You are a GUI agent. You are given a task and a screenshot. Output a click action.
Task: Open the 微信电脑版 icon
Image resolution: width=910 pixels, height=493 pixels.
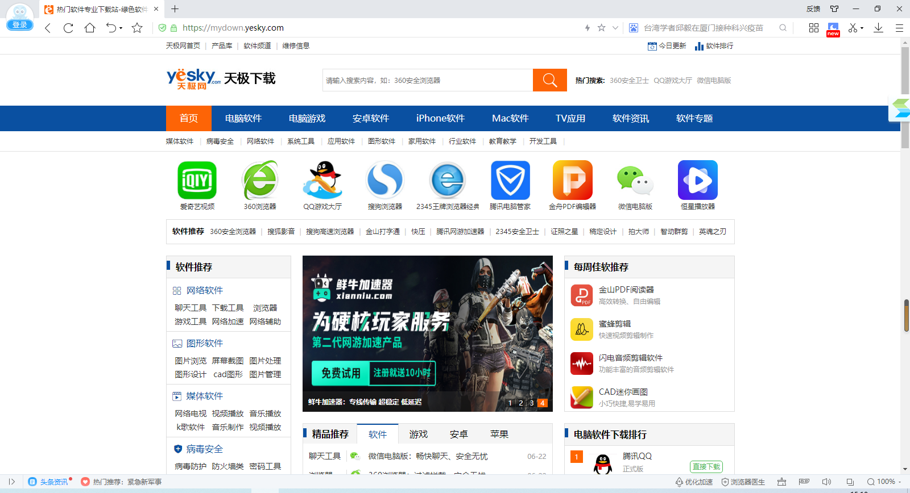click(635, 180)
